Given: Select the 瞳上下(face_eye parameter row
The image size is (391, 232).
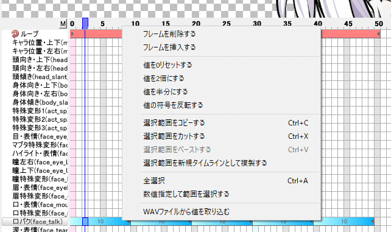Looking at the screenshot, I should point(40,170).
